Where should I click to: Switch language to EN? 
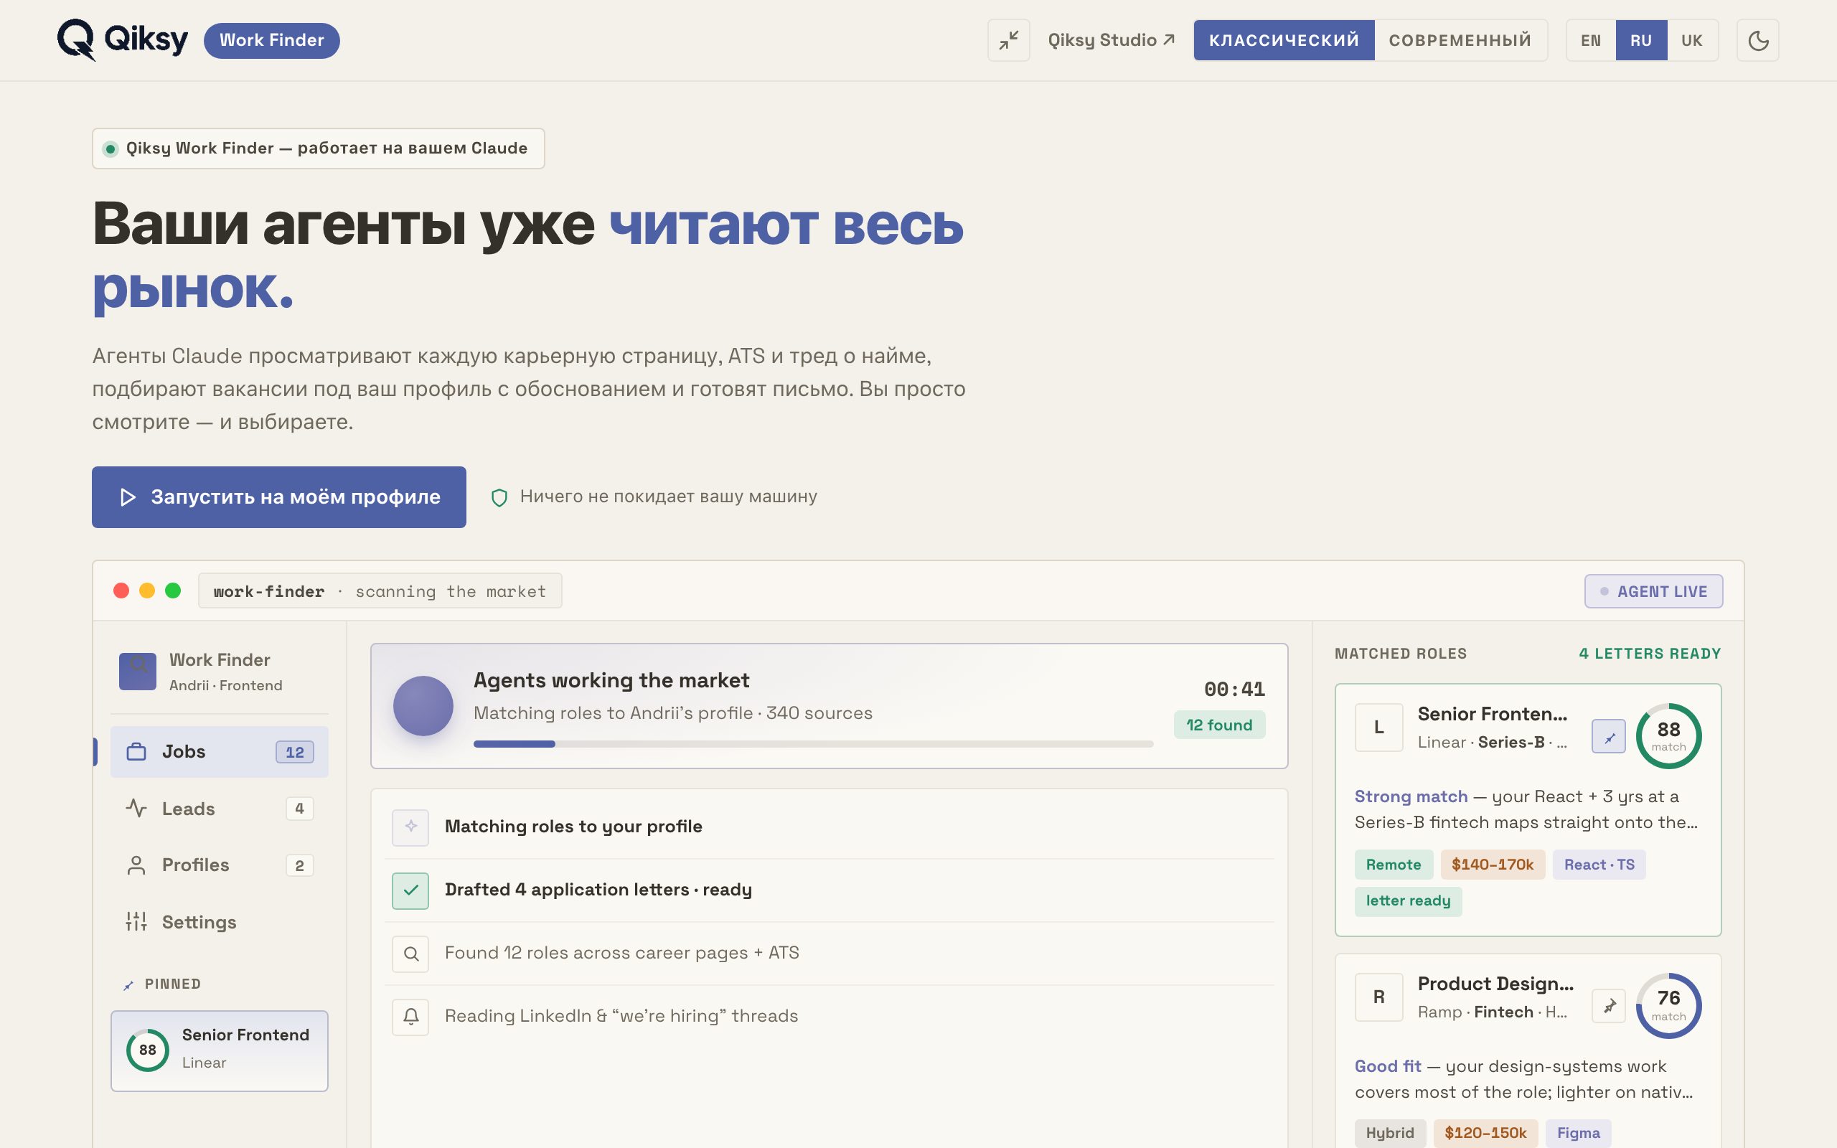point(1591,40)
